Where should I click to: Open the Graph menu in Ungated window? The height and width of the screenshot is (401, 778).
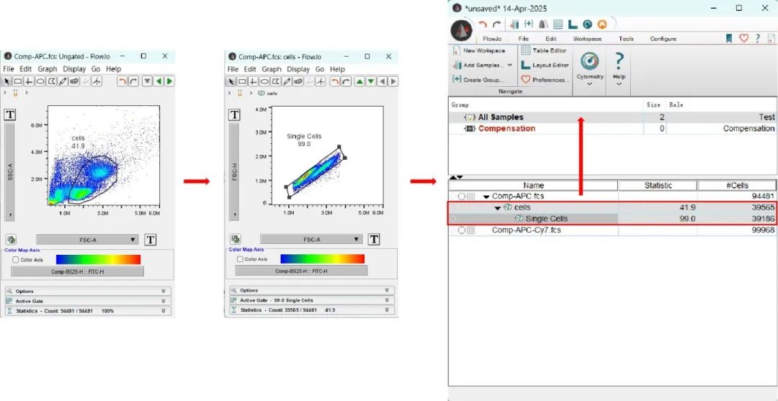point(47,69)
